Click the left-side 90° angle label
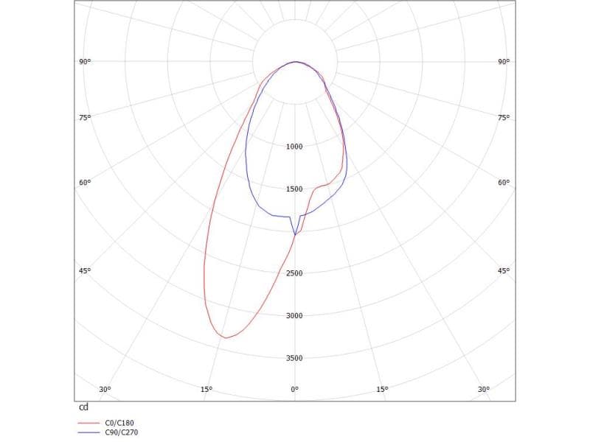 [85, 62]
